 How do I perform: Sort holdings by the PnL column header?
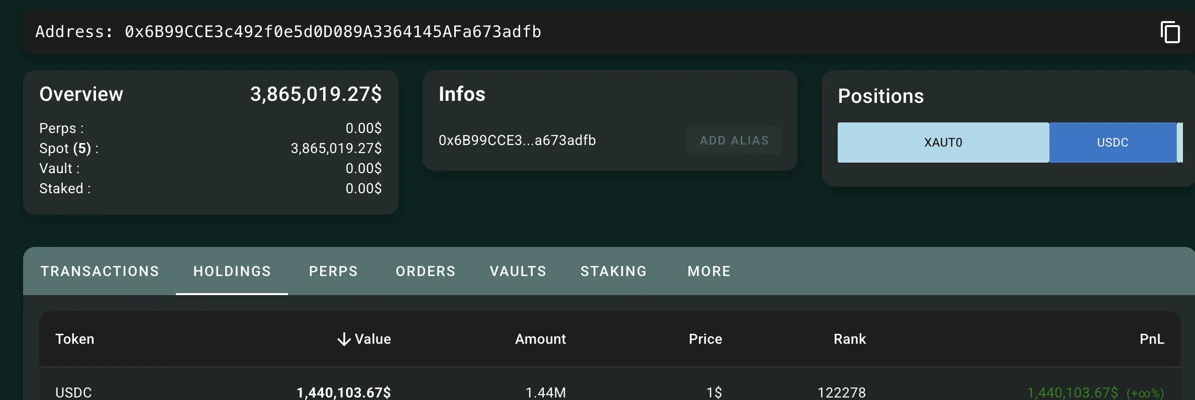1151,339
